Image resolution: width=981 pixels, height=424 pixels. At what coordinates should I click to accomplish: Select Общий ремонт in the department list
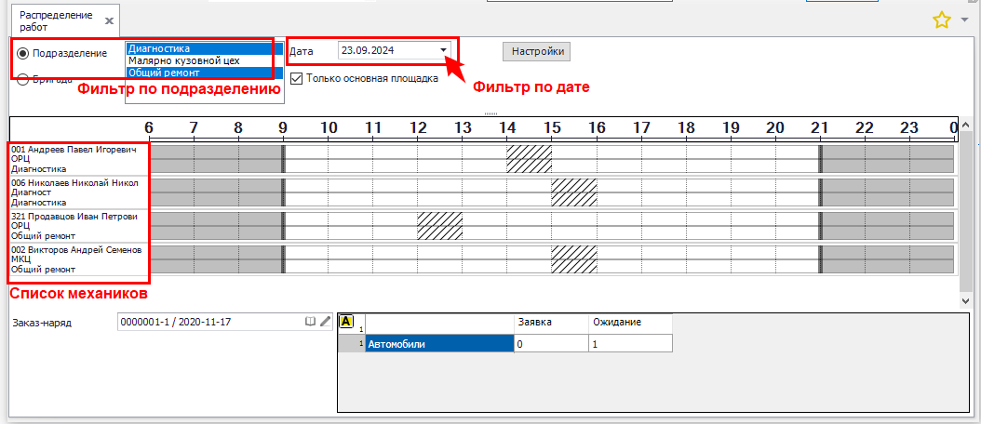tap(191, 73)
